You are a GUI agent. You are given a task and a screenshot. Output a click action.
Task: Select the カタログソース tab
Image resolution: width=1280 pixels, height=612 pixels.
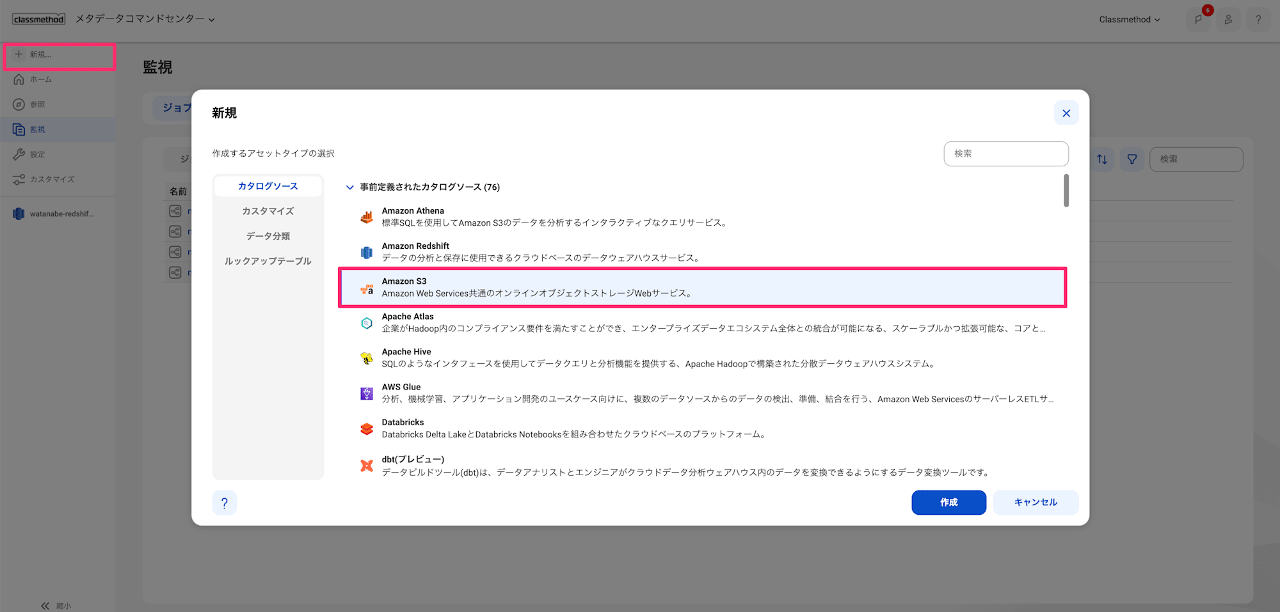(268, 186)
